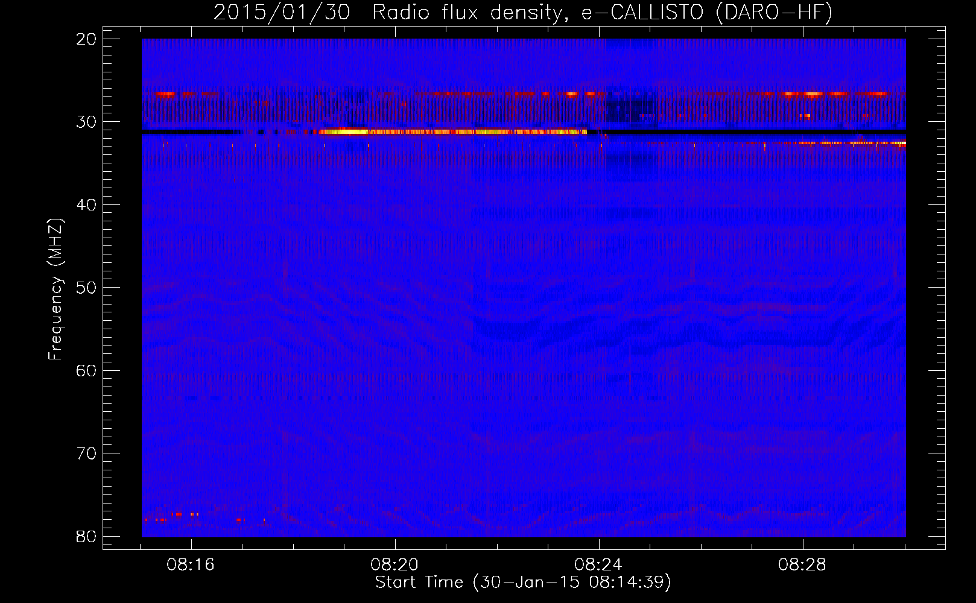Select the 30 frequency tick label

(x=87, y=122)
